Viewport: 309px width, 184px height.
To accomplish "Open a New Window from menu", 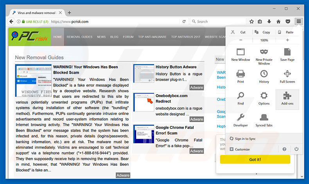I will click(241, 55).
